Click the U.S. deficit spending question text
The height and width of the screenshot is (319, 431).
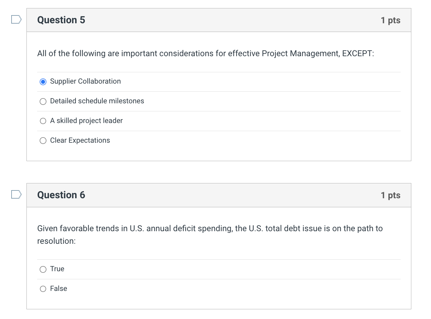210,229
